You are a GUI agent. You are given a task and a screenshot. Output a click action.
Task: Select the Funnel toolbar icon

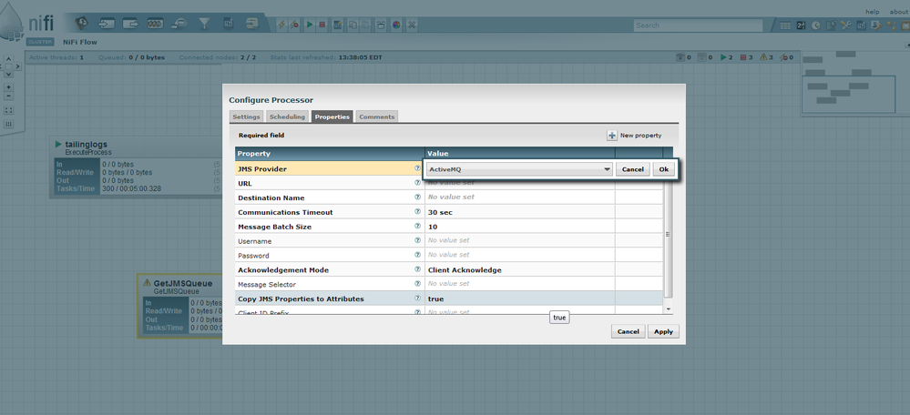204,24
